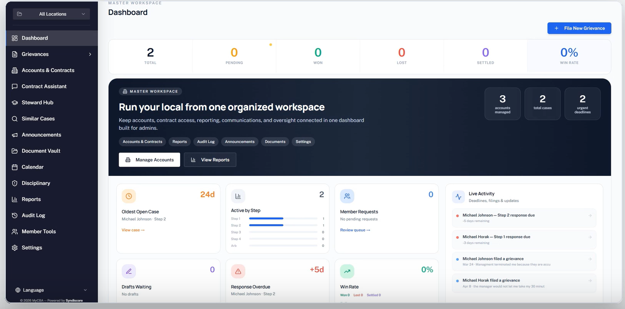Screen dimensions: 625x309
Task: Open the View case link
Action: click(133, 230)
